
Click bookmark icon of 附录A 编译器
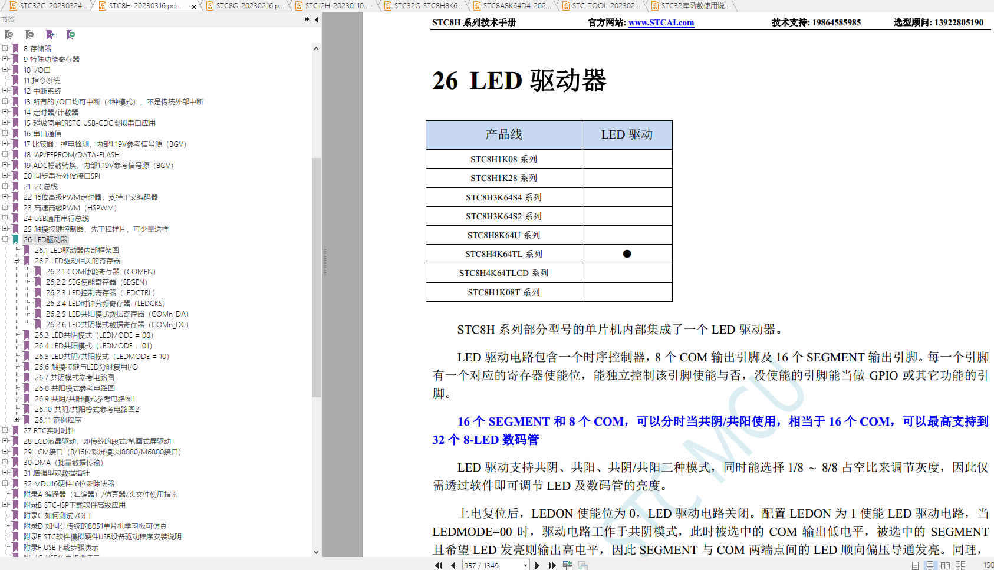point(15,495)
